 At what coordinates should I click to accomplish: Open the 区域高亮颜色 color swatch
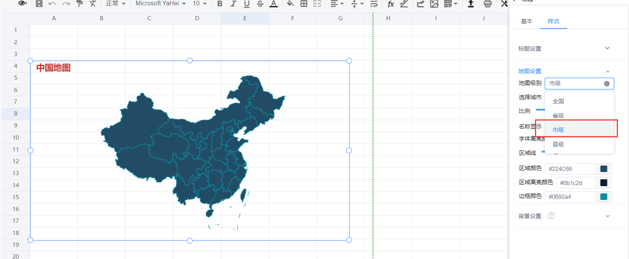pos(604,183)
